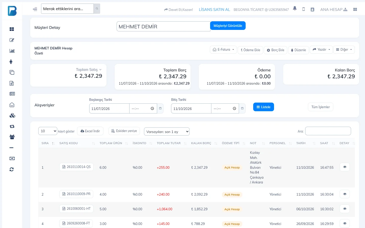Open the stacked boxes inventory icon in sidebar
The image size is (365, 228).
(12, 116)
